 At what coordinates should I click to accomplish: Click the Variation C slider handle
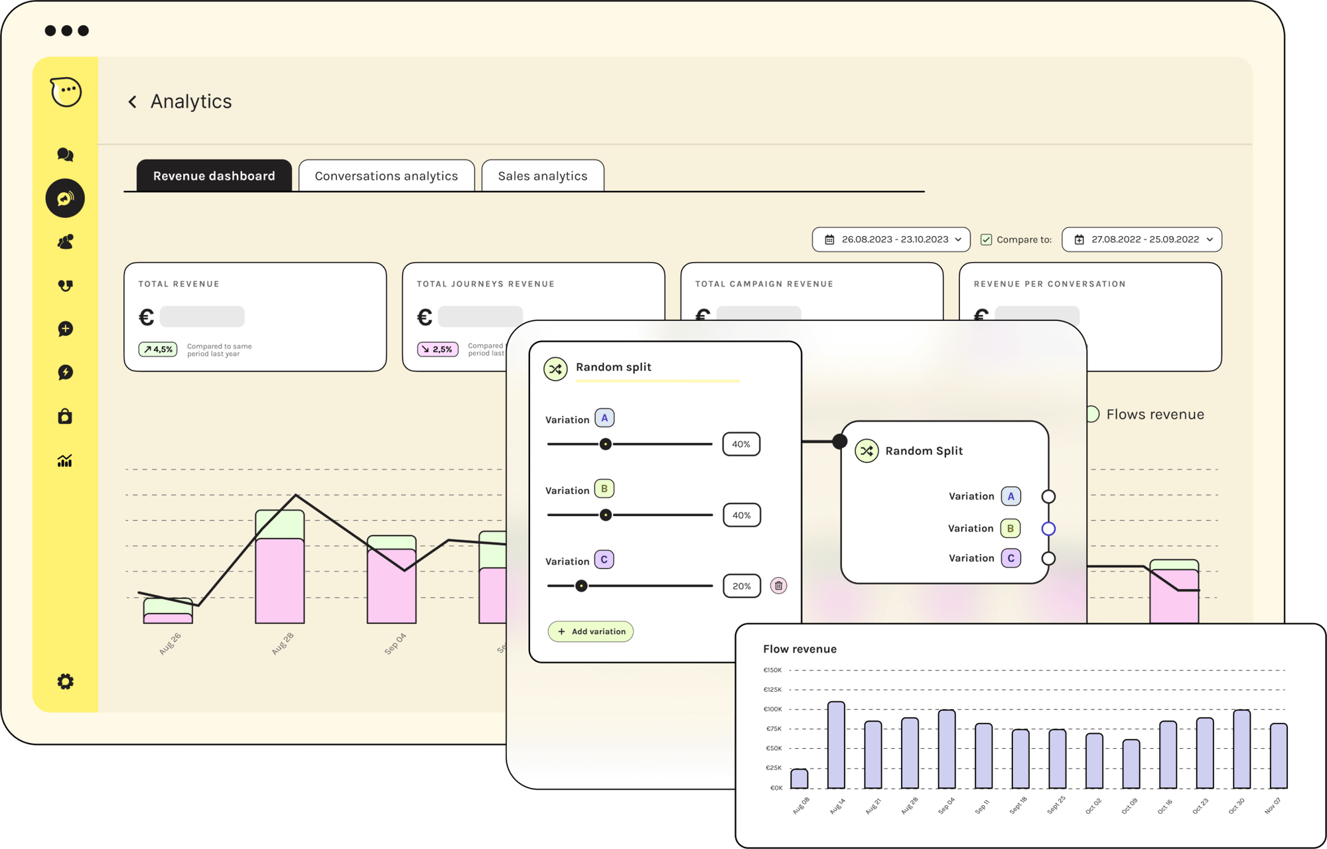point(581,586)
